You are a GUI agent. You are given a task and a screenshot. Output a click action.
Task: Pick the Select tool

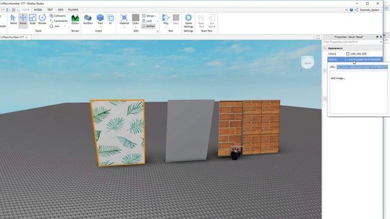(x=13, y=19)
